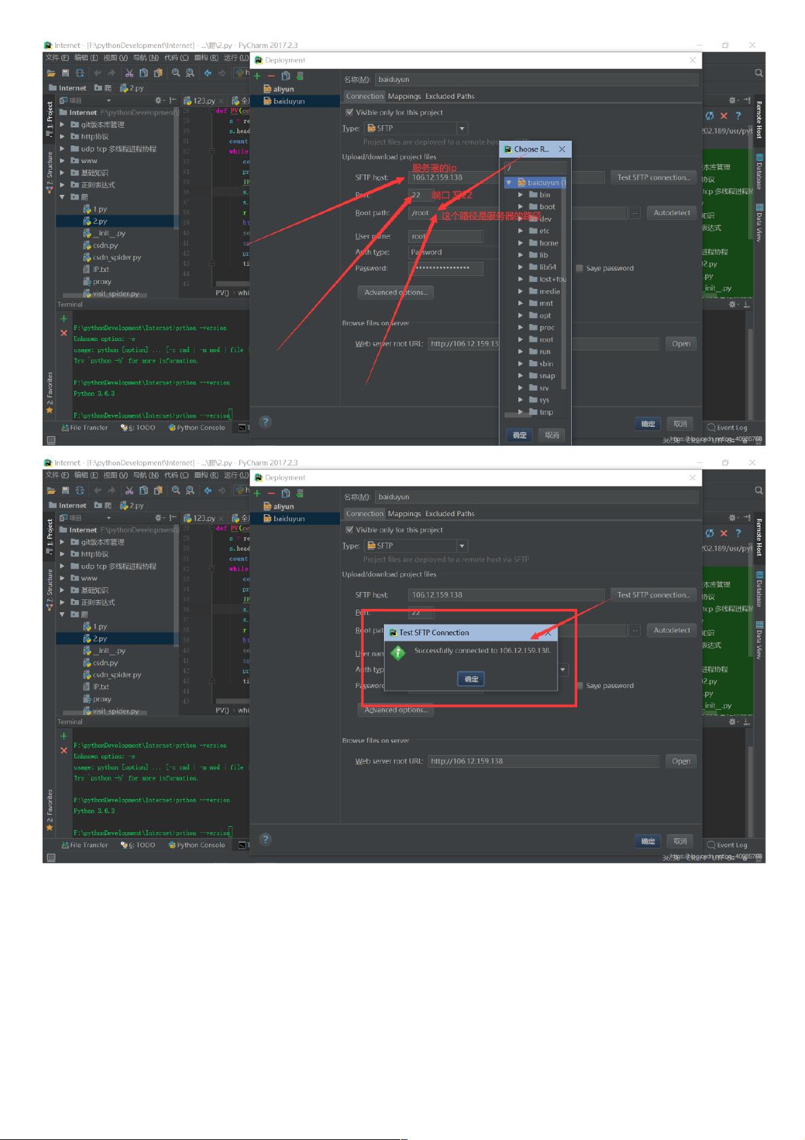Upper screenshot: click Project panel gear settings icon

coord(160,100)
